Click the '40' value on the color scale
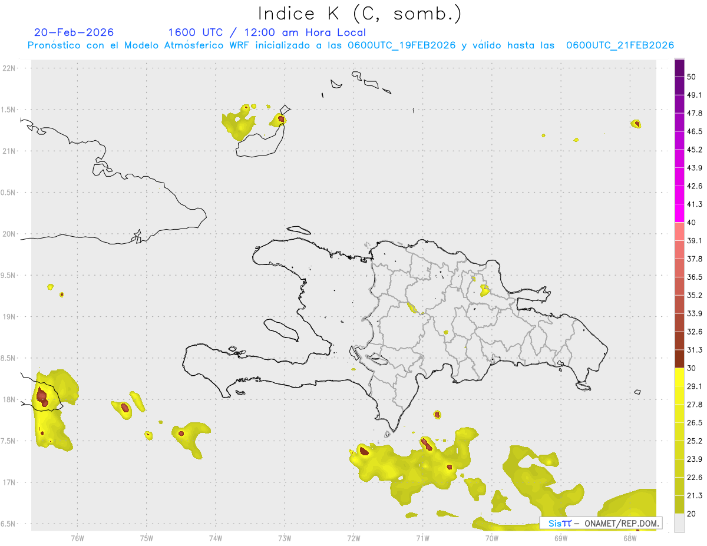Viewport: 707px width, 546px height. 691,223
